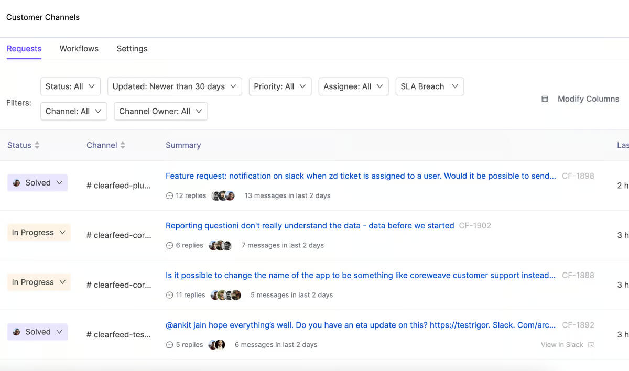Click the # clearfeed-cor... channel on CF-1888 row

(118, 285)
